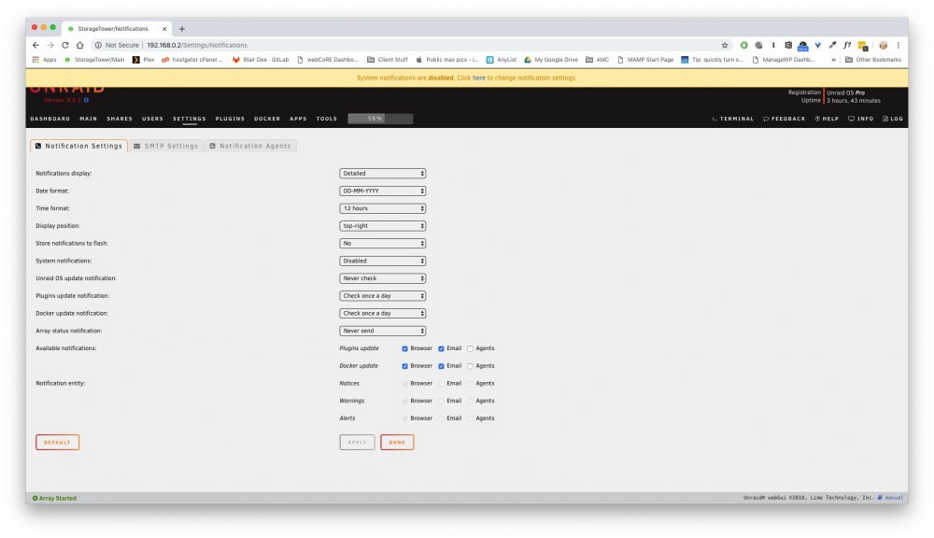The width and height of the screenshot is (934, 538).
Task: Toggle Warnings Agents checkbox
Action: pyautogui.click(x=470, y=401)
